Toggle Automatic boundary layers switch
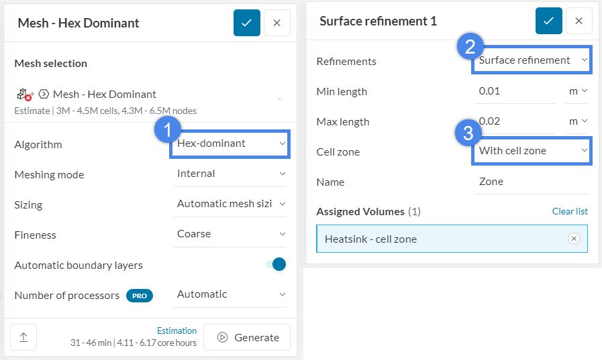The width and height of the screenshot is (602, 360). (x=276, y=264)
